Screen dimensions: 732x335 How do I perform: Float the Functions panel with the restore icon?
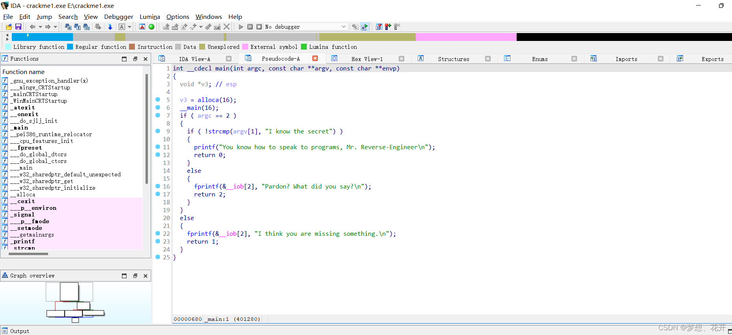click(135, 59)
